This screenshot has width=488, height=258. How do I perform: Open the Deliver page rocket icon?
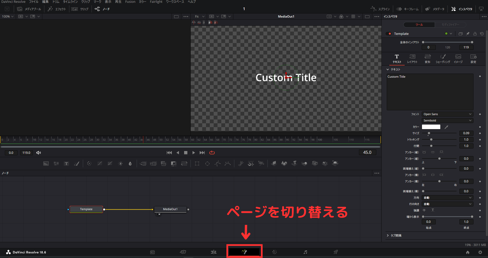coord(336,252)
